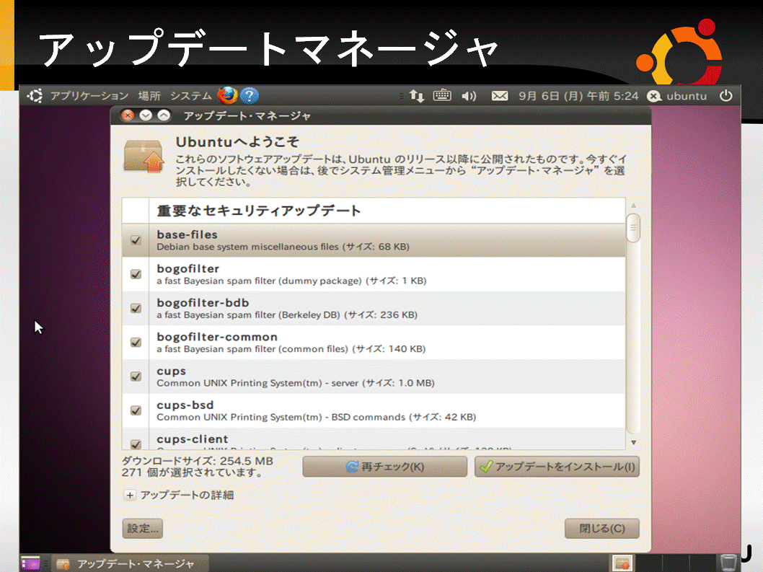Open the volume speaker indicator
763x572 pixels.
469,95
